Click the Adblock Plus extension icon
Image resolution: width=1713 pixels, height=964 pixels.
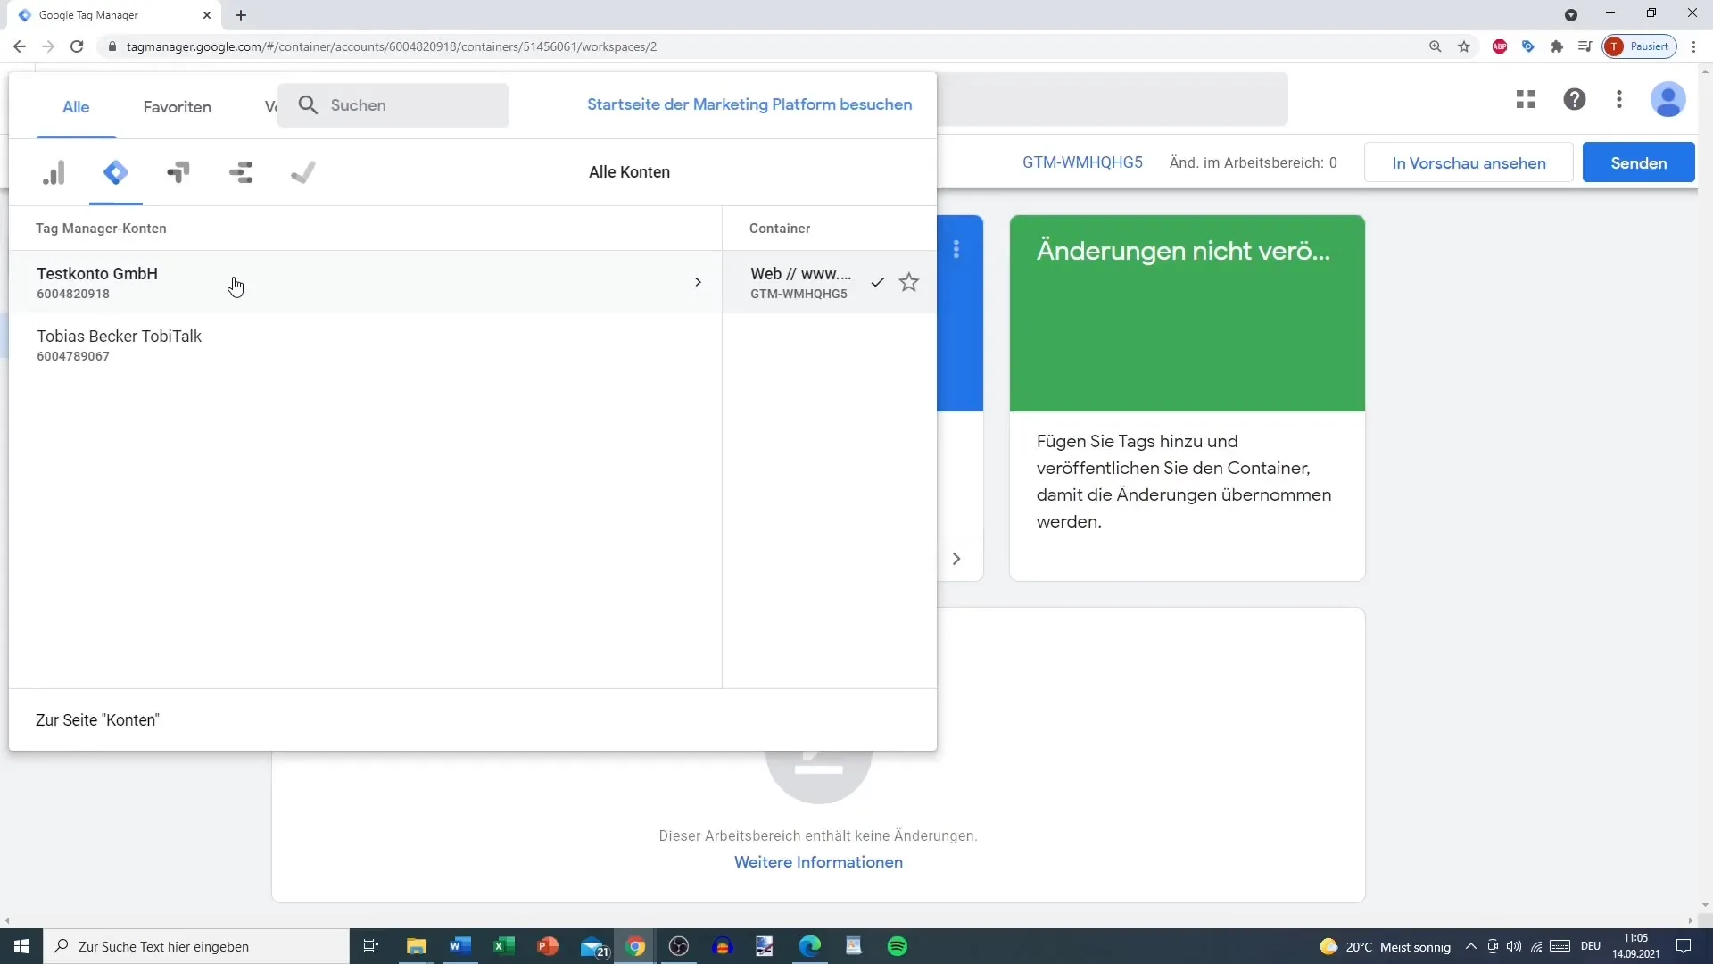1500,46
